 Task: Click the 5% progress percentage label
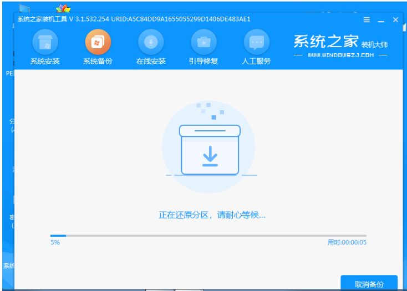pyautogui.click(x=55, y=242)
